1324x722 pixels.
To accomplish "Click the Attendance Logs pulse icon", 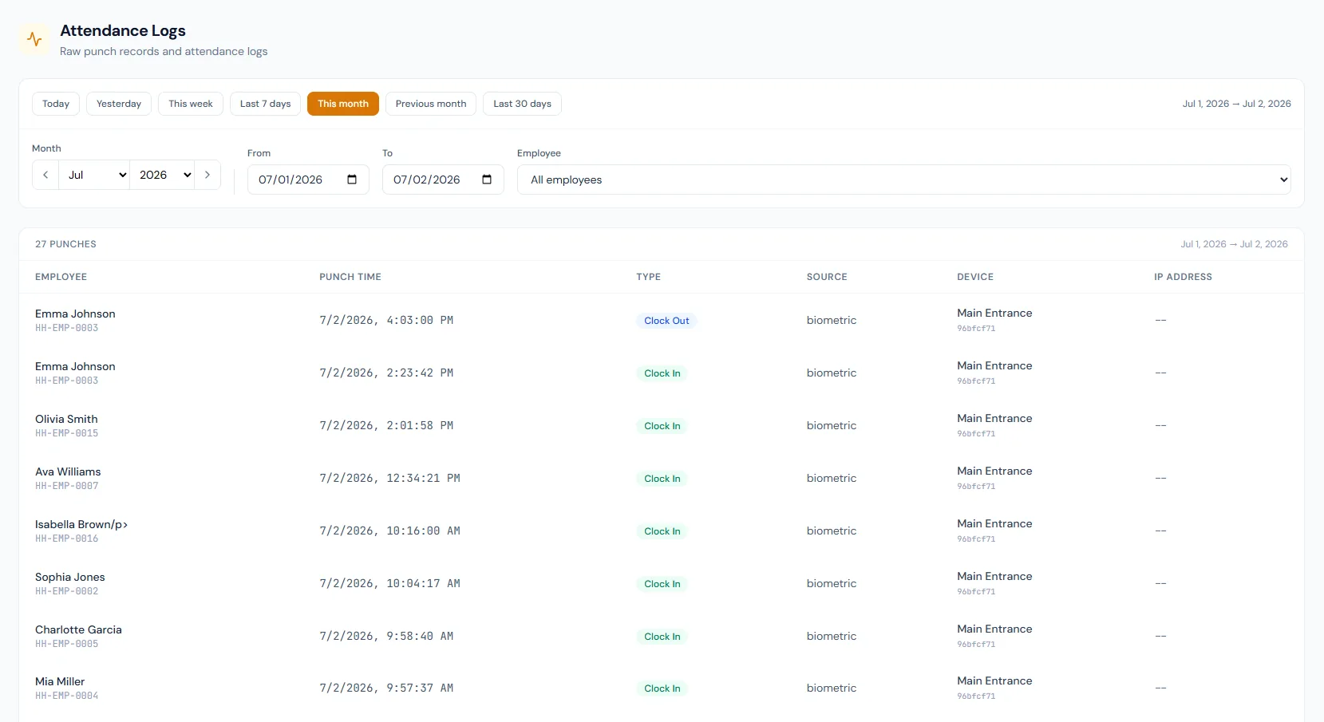I will pos(34,39).
